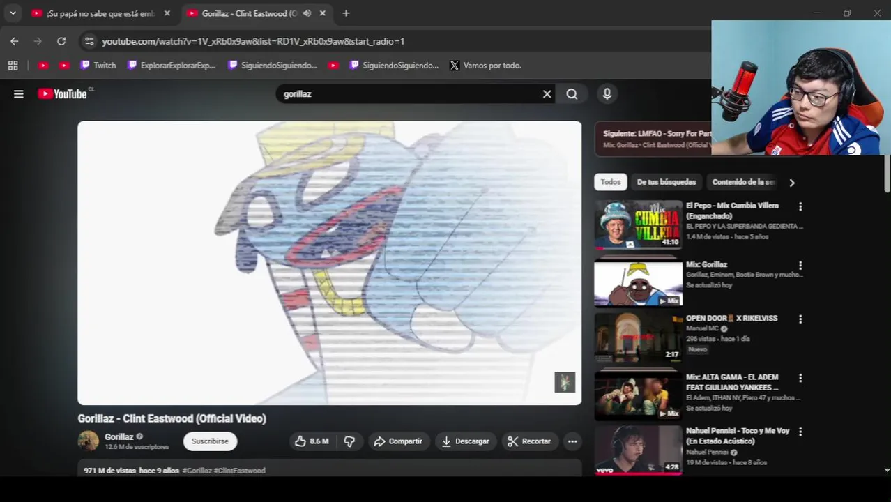
Task: Open the ExplorarExplorarExp... bookmark
Action: click(172, 65)
